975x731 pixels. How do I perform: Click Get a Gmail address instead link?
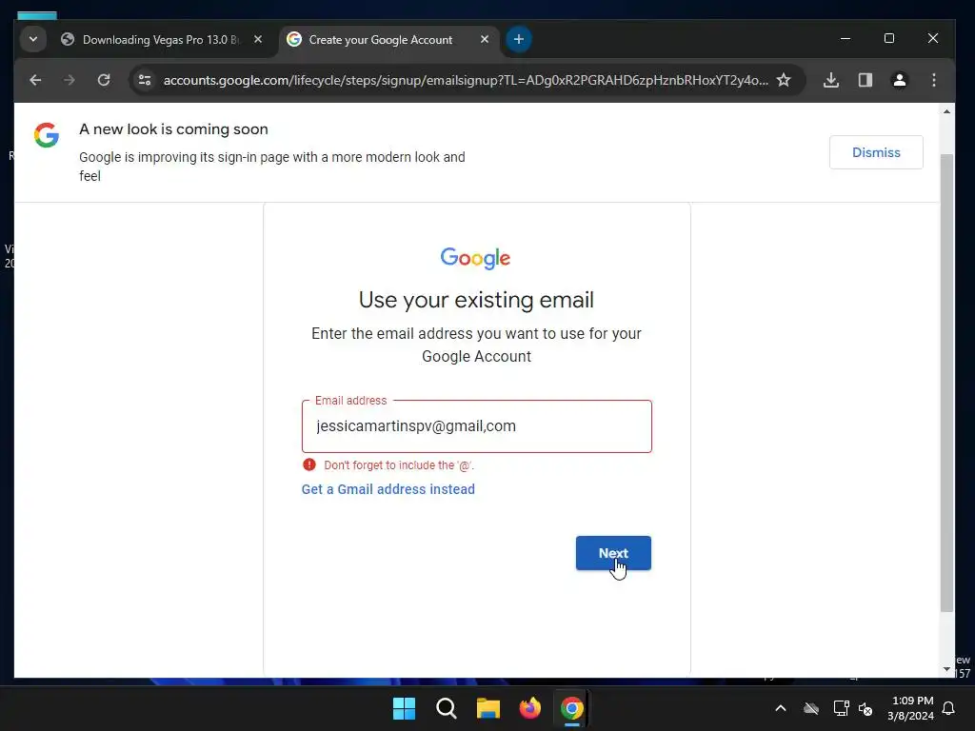[x=388, y=489]
